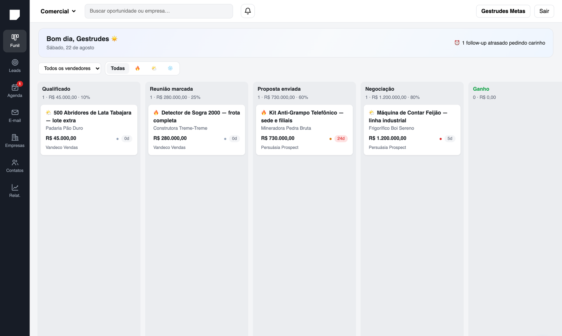This screenshot has width=562, height=336.
Task: Select the Negociação column header
Action: click(x=380, y=89)
